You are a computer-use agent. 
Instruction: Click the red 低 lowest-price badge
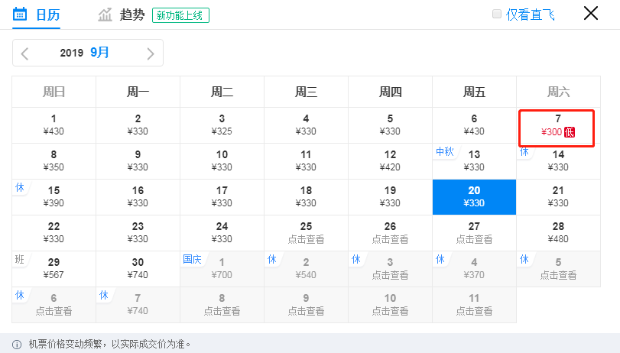point(569,132)
